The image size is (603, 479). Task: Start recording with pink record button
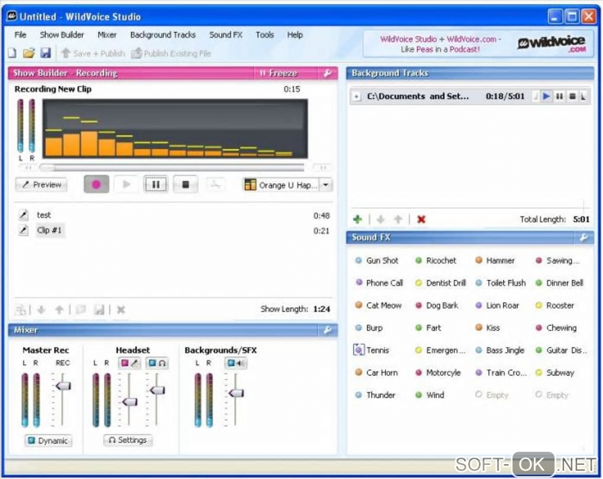pyautogui.click(x=96, y=185)
